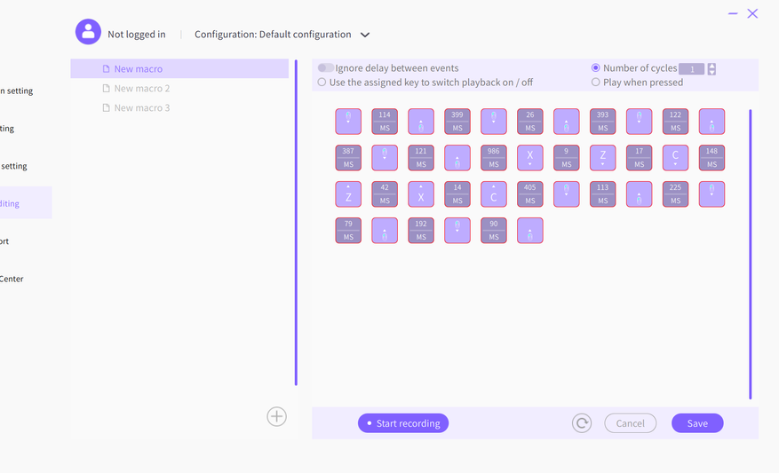The width and height of the screenshot is (779, 473).
Task: Select the Z key-up event tile
Action: (x=348, y=194)
